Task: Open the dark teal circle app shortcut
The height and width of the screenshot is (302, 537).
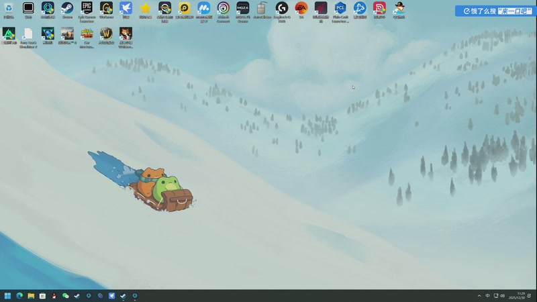Action: 48,9
